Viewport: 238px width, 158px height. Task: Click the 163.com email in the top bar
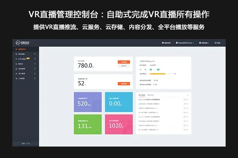coord(185,43)
